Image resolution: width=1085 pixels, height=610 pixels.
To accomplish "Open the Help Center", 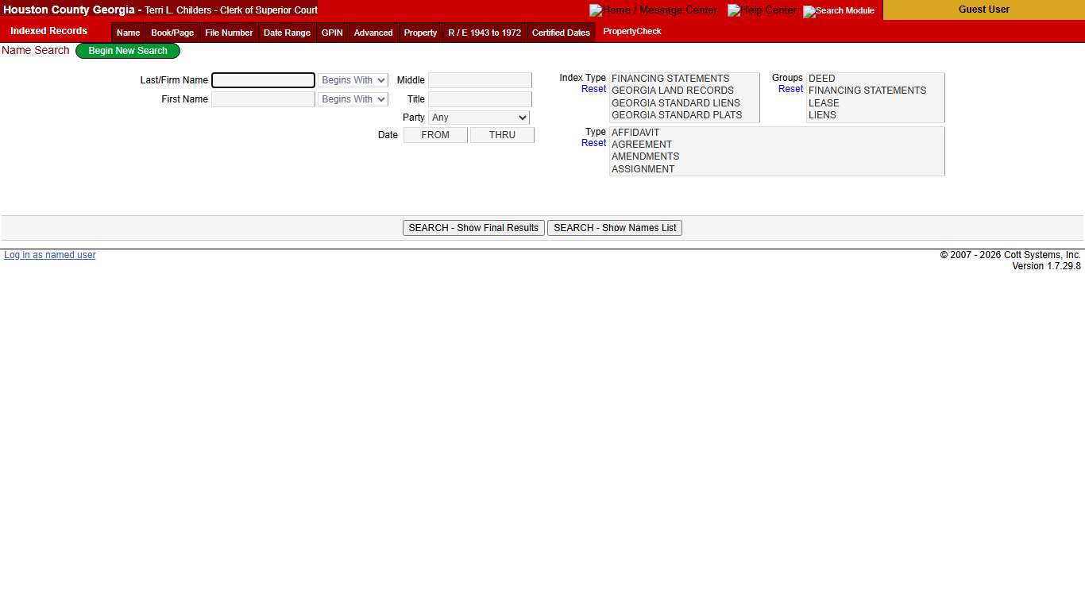I will click(x=762, y=10).
